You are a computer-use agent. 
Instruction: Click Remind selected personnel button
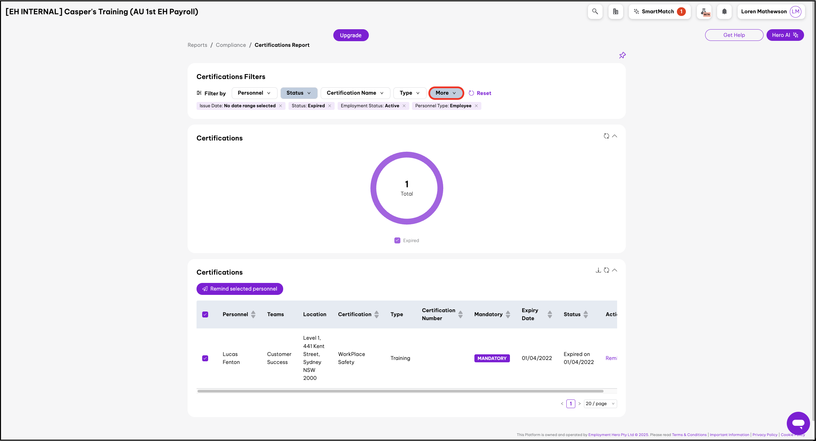point(240,289)
